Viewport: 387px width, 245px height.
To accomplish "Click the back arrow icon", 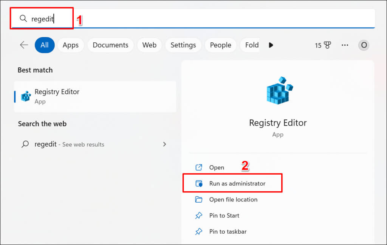I will coord(24,45).
